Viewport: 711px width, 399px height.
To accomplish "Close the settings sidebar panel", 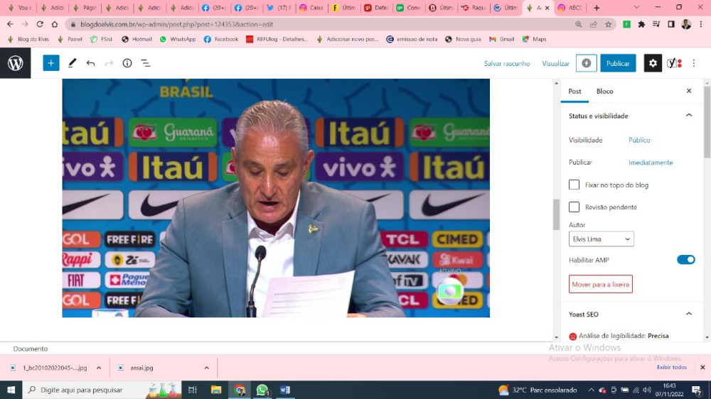I will (689, 91).
